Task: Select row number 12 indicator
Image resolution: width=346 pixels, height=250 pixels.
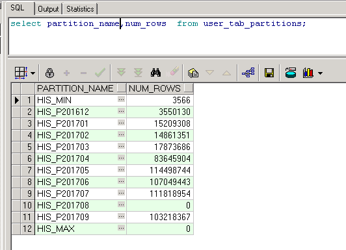Action: 27,229
